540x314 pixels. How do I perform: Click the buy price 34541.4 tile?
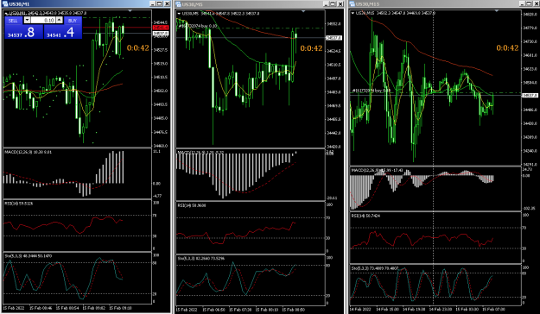point(63,32)
